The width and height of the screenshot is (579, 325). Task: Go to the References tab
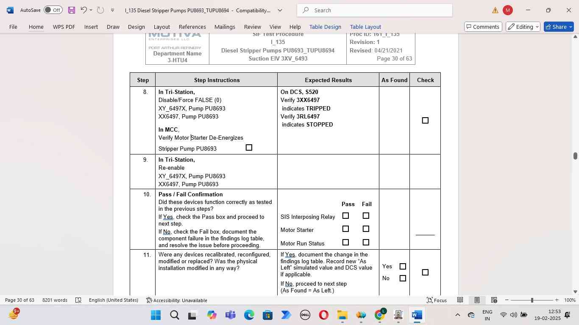point(192,27)
